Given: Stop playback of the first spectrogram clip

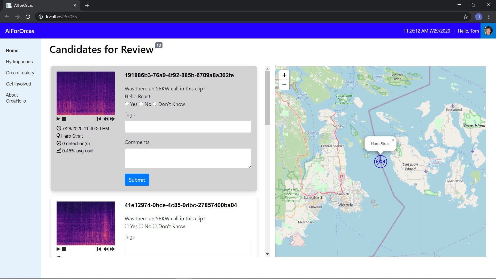Looking at the screenshot, I should 64,119.
